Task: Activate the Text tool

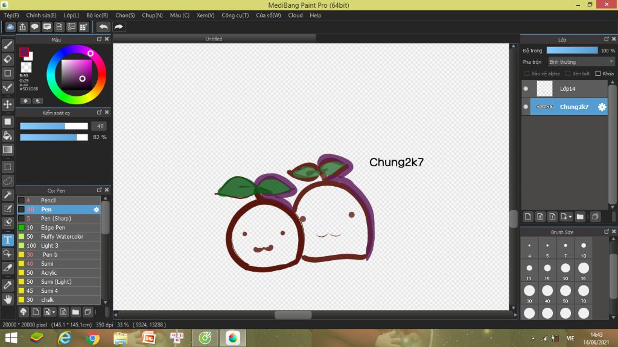Action: point(7,240)
